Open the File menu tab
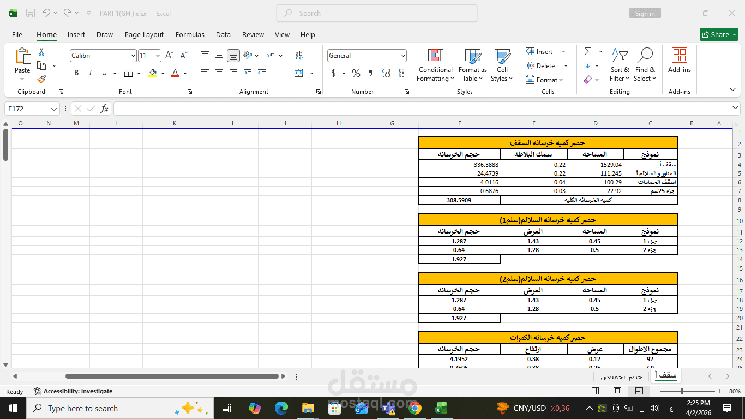745x419 pixels. pos(17,34)
